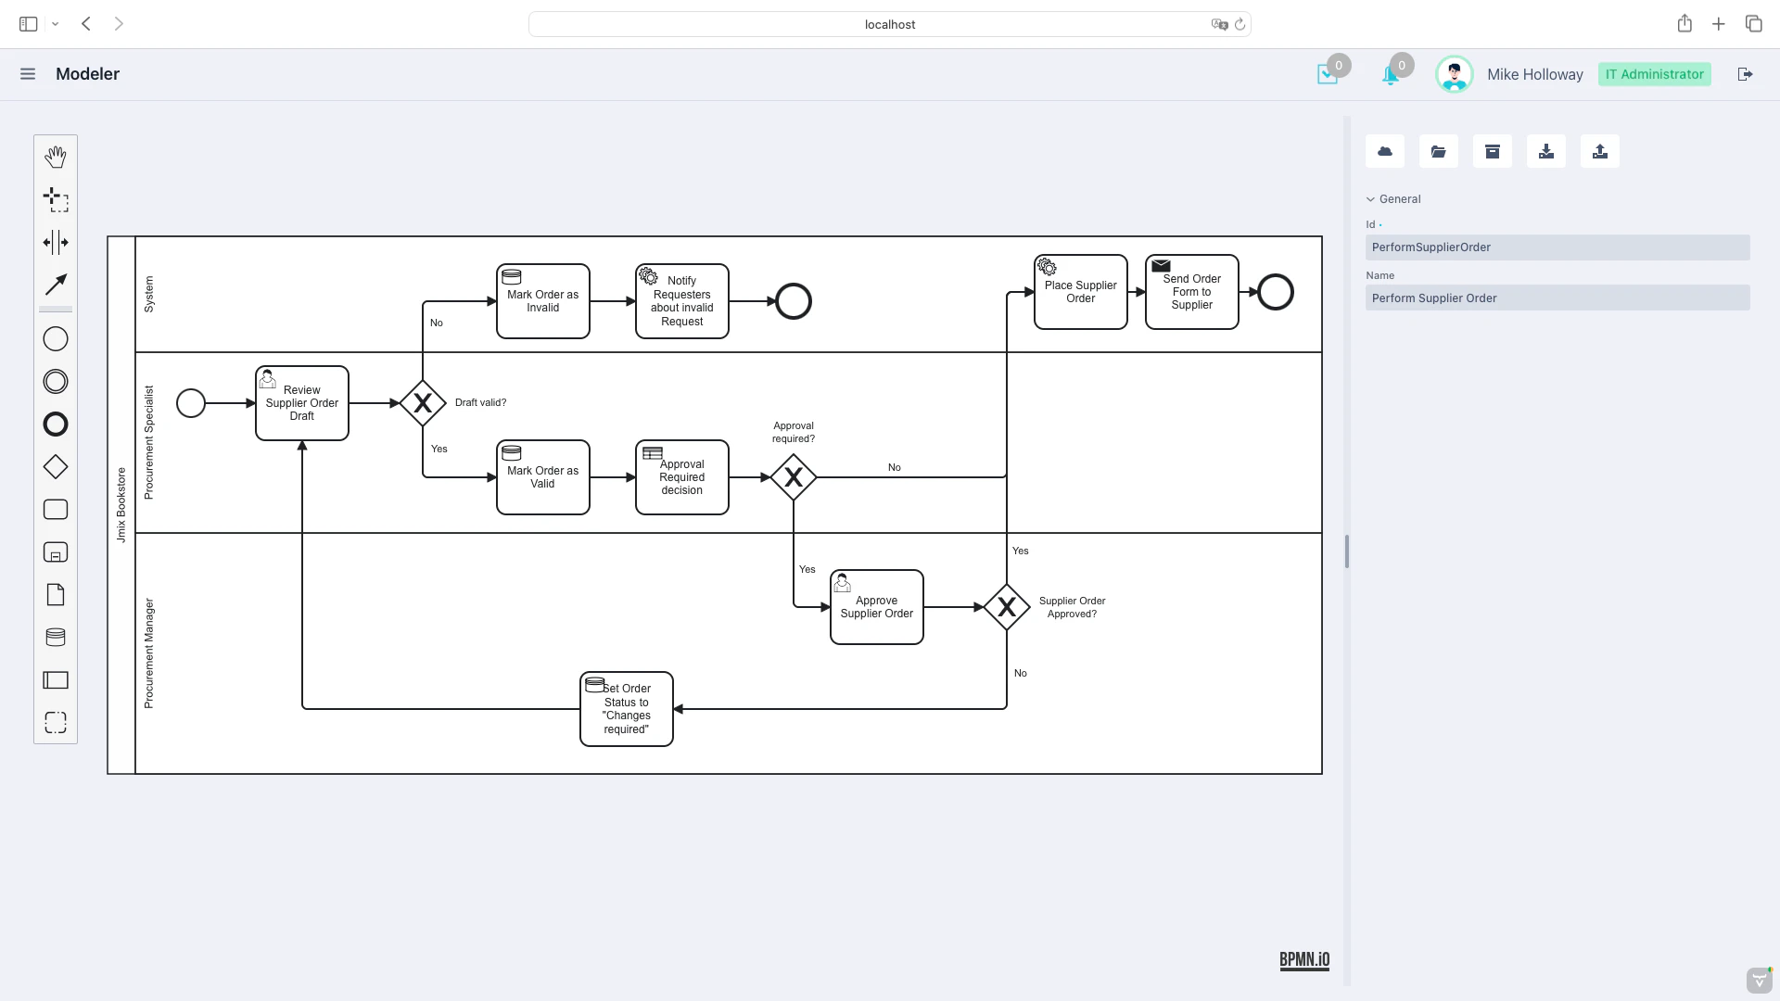Open the sidebar panel dropdown arrow
Viewport: 1780px width, 1001px height.
55,23
